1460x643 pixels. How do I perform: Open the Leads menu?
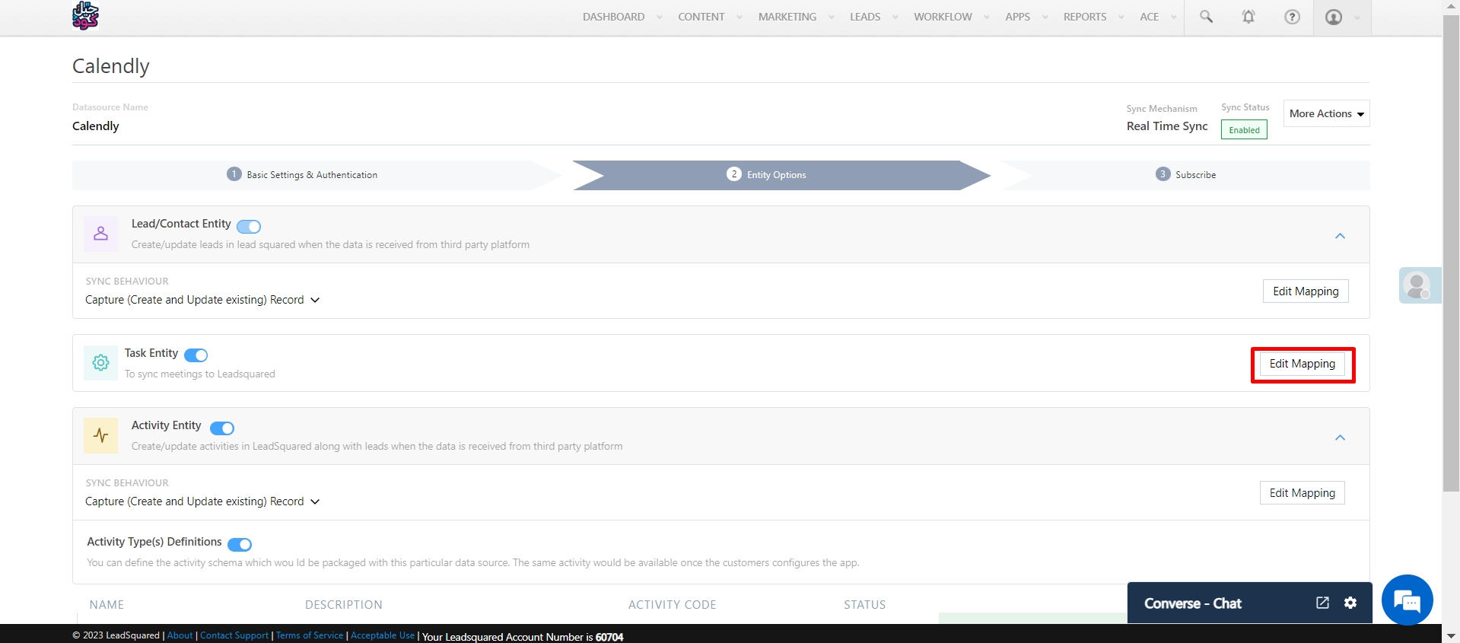[865, 17]
